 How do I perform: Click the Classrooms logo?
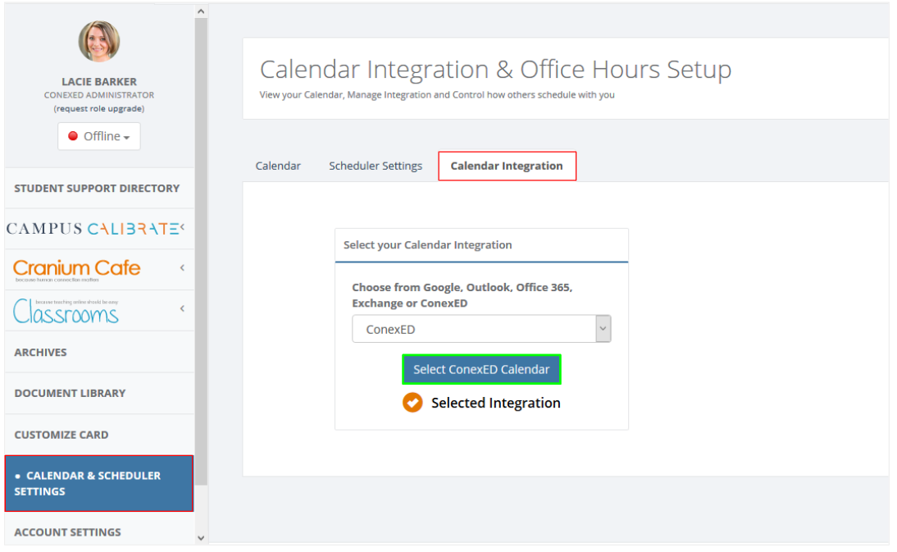point(66,311)
